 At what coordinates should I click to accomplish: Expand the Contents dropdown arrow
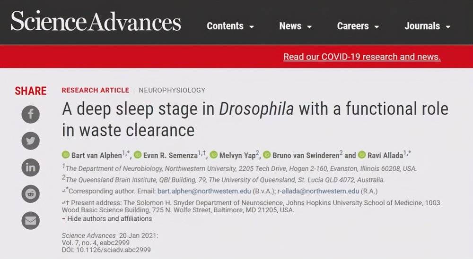[252, 27]
